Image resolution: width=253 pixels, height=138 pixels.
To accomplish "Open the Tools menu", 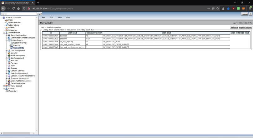I will (x=68, y=18).
